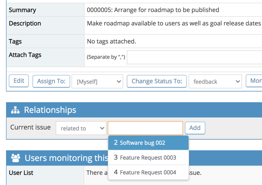262x185 pixels.
Task: Click the Add relationship button
Action: (x=195, y=128)
